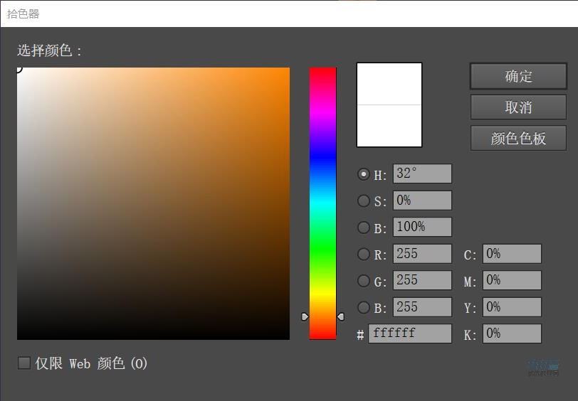This screenshot has width=578, height=401.
Task: Click the hue slider's left arrow handle
Action: click(x=305, y=316)
